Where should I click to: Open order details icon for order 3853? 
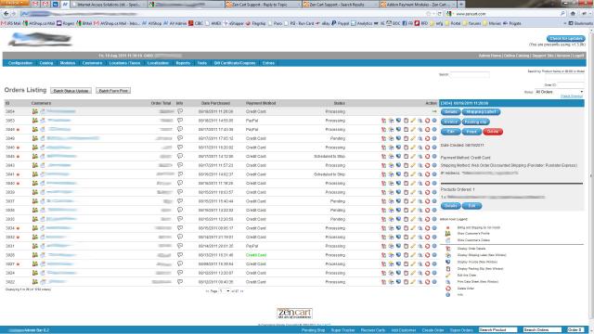[383, 121]
